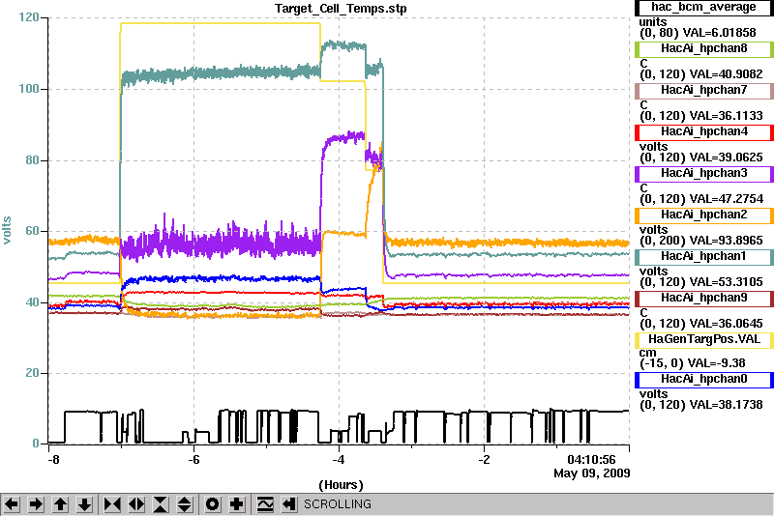Zoom in on the time axis (inward triangles)

click(x=112, y=504)
